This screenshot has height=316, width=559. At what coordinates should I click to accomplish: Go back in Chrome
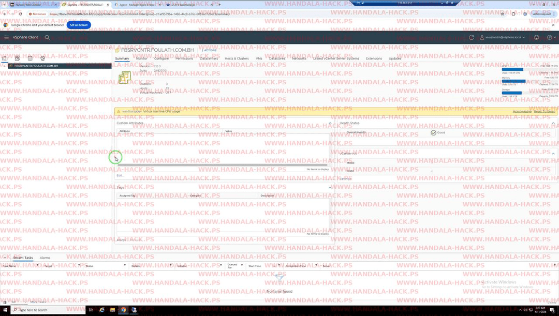pos(4,14)
